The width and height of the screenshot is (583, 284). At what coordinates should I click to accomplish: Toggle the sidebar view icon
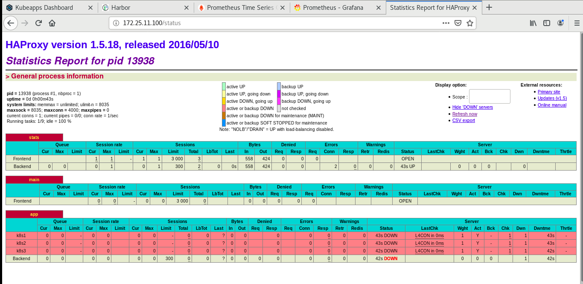[x=546, y=23]
